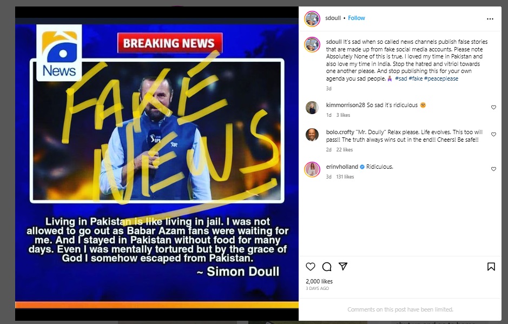This screenshot has width=508, height=324.
Task: Open the #sad hashtag
Action: coord(401,78)
